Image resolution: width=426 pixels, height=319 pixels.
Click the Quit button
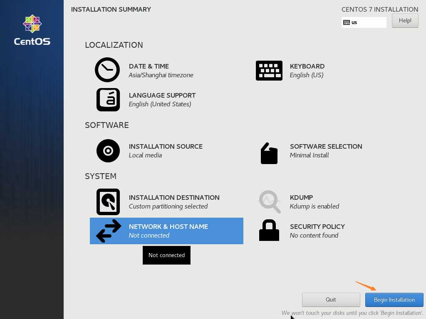click(331, 300)
